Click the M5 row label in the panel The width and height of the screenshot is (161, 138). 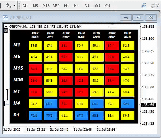(x=17, y=57)
